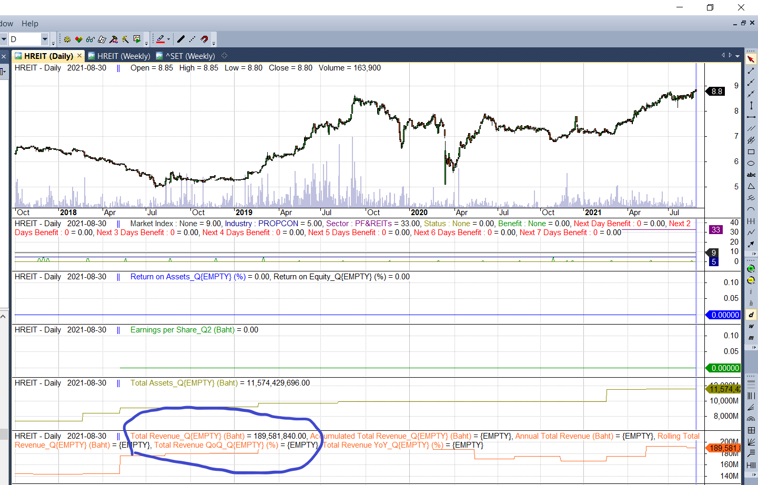Expand the line color picker arrow
Viewport: 758px width, 485px height.
[168, 39]
